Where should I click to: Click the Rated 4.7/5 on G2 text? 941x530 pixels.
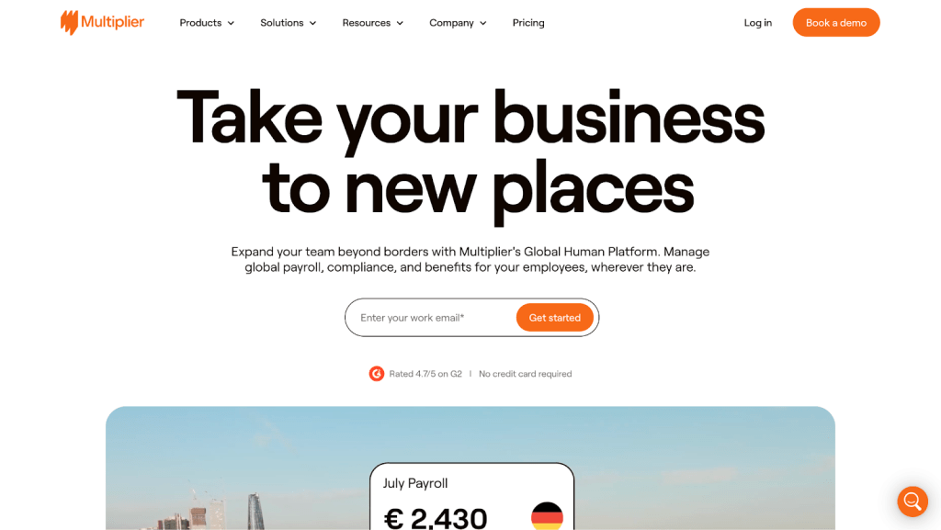click(425, 374)
